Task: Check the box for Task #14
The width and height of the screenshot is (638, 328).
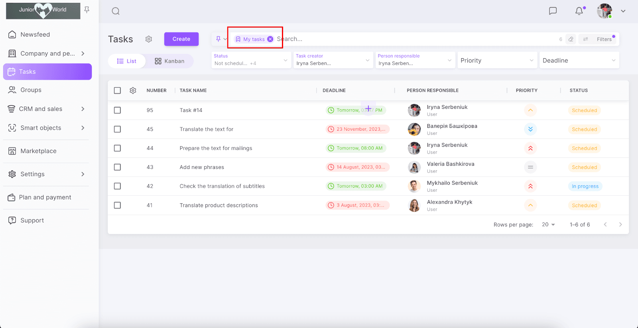Action: click(x=117, y=110)
